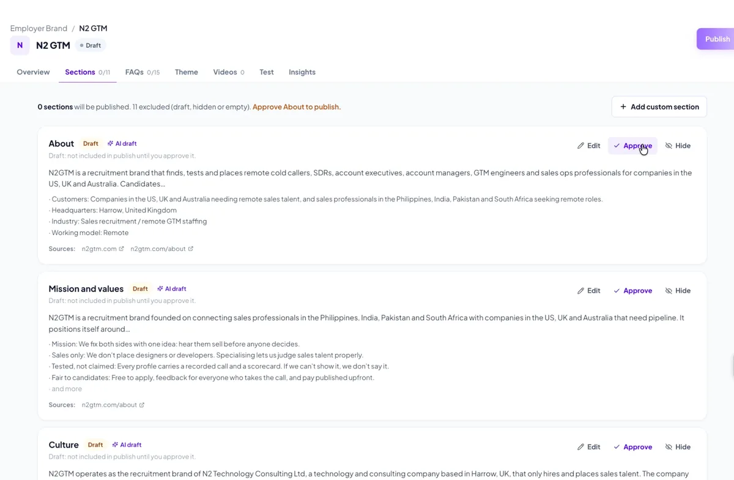734x480 pixels.
Task: Click the Draft badge in About heading
Action: pyautogui.click(x=91, y=144)
